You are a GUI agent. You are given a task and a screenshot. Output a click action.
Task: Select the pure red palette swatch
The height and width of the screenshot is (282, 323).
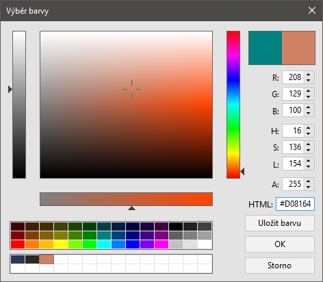(x=18, y=244)
